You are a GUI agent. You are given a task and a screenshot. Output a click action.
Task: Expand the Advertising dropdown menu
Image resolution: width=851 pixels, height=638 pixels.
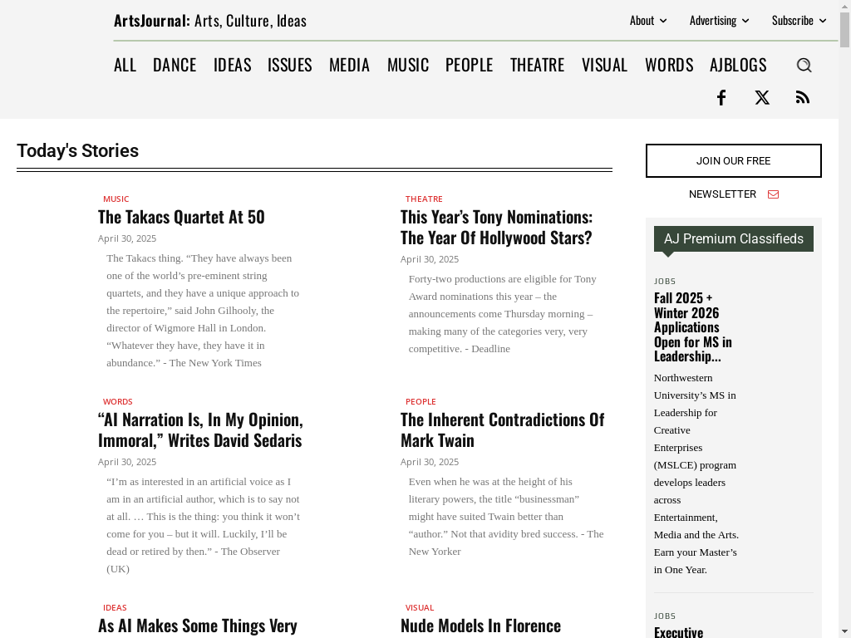tap(719, 21)
